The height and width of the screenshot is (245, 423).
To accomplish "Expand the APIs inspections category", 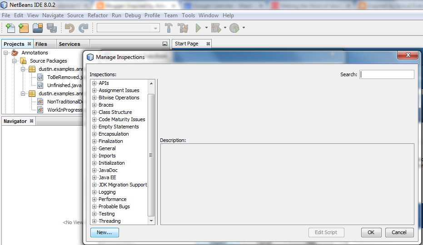I will pyautogui.click(x=94, y=83).
